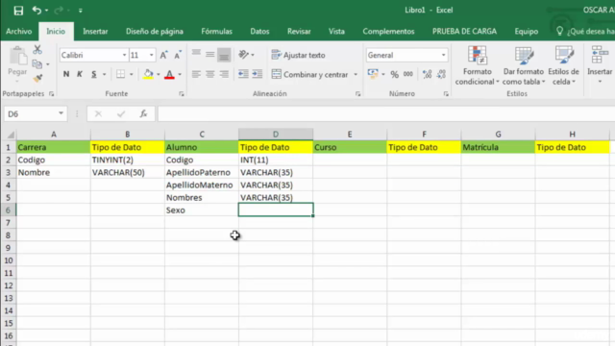Open Estilos de celda gallery
The image size is (615, 346).
click(x=564, y=65)
